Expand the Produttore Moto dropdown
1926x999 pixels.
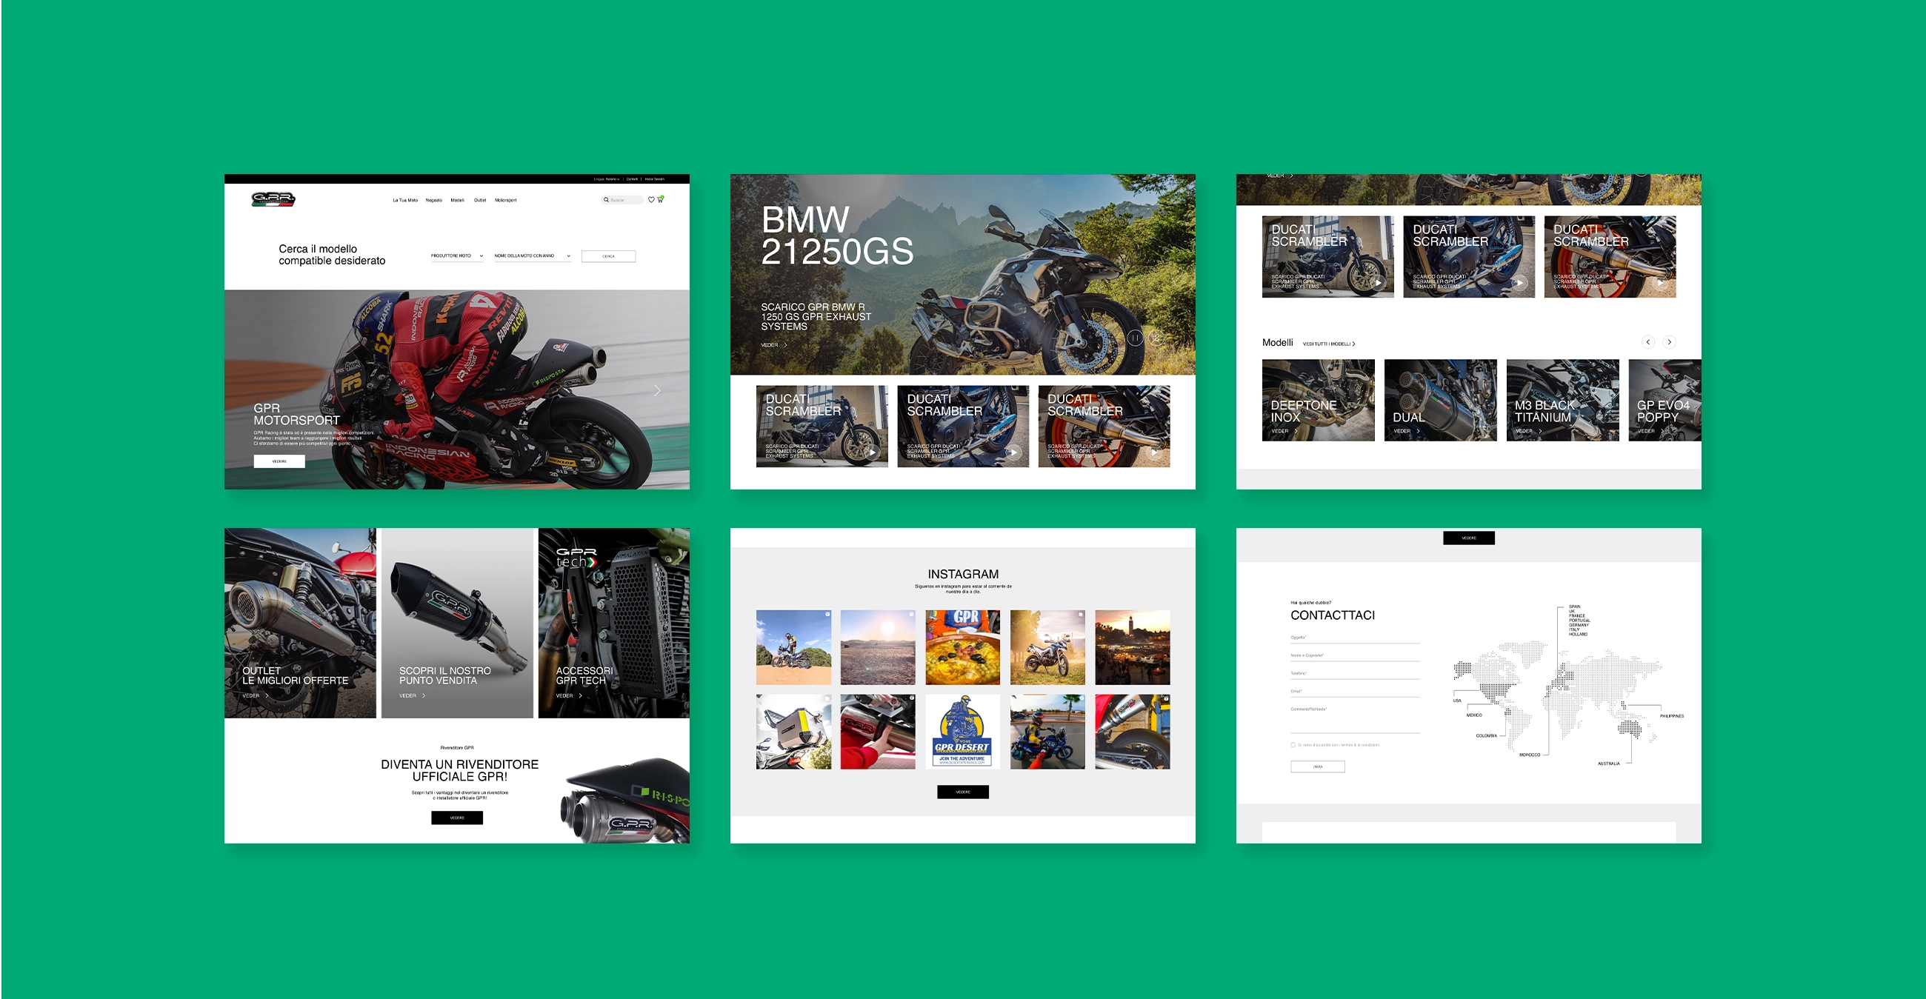click(457, 256)
